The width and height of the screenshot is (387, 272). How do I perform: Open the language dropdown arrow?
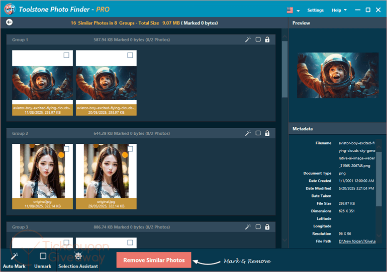coord(298,11)
